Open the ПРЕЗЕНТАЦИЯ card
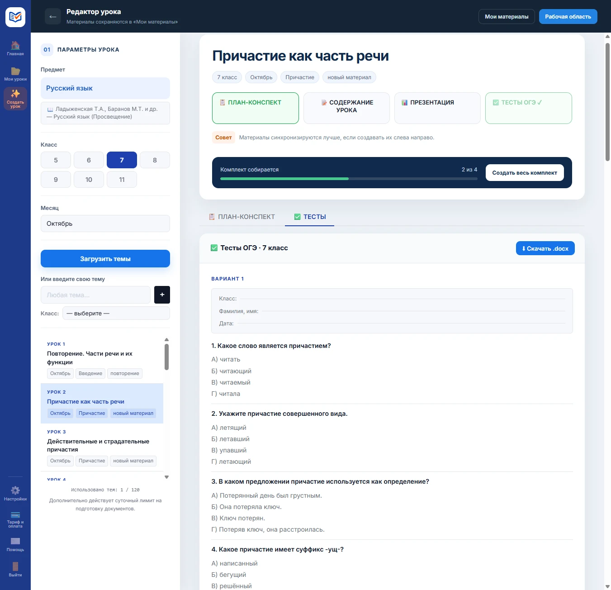Image resolution: width=611 pixels, height=590 pixels. [x=437, y=108]
